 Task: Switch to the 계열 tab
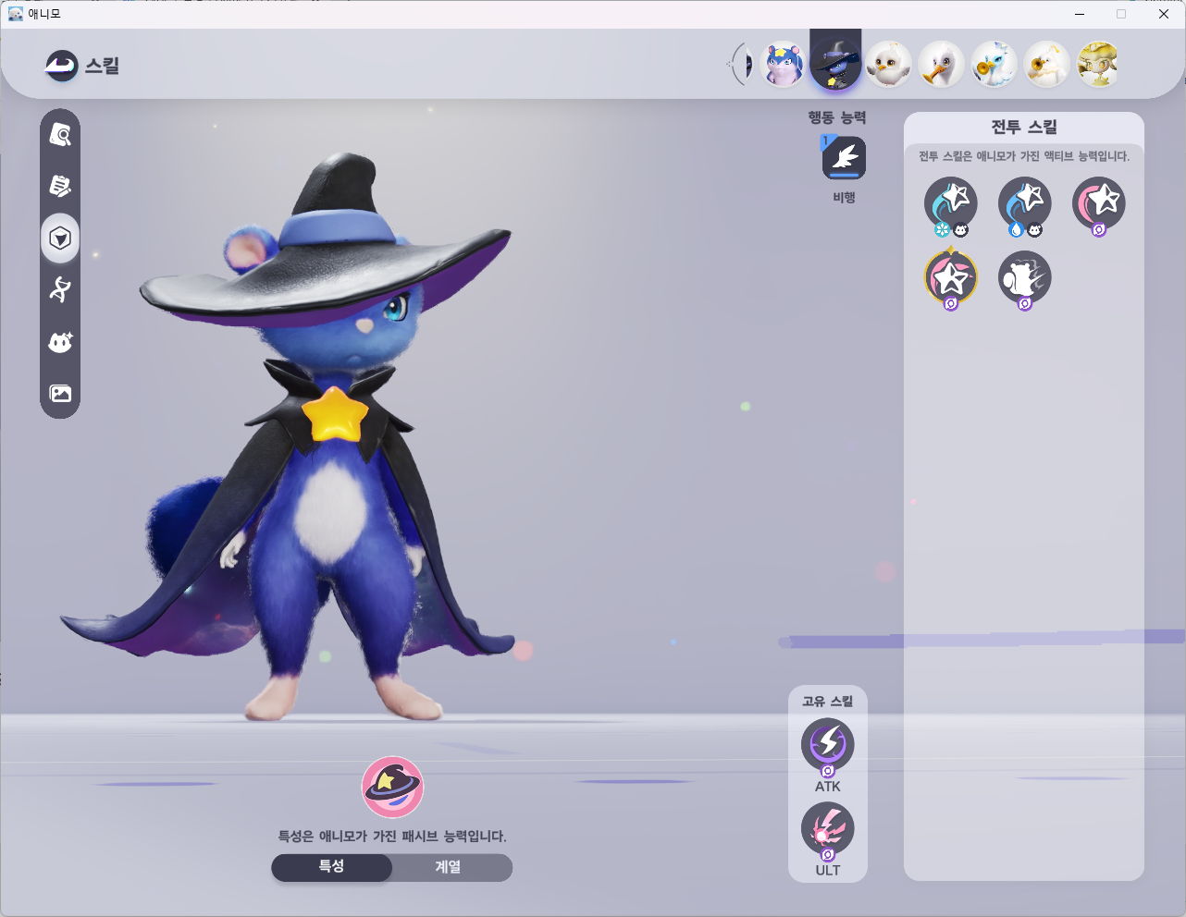450,867
